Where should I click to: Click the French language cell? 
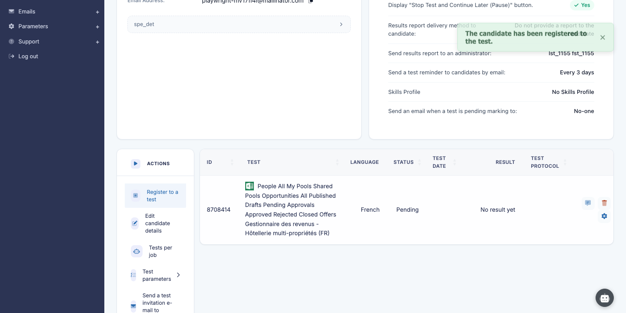coord(370,210)
